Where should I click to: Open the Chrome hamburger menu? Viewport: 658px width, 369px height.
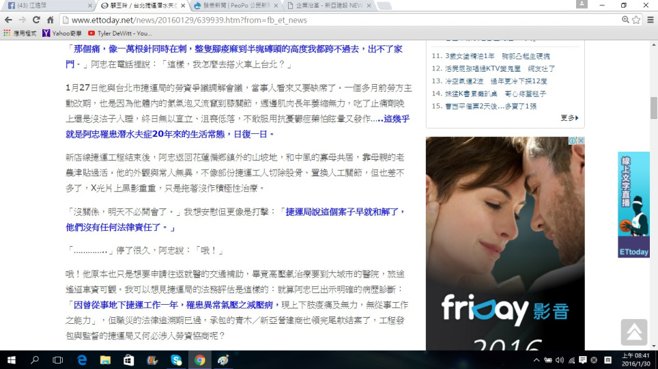tap(649, 20)
